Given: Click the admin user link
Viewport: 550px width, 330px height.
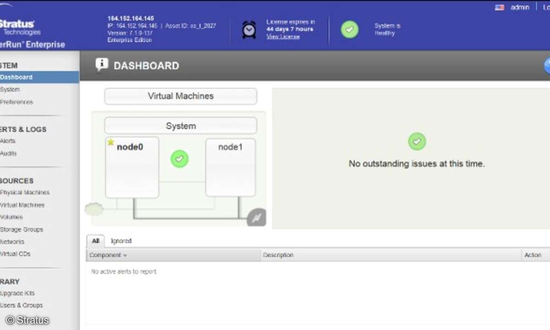Looking at the screenshot, I should (520, 7).
